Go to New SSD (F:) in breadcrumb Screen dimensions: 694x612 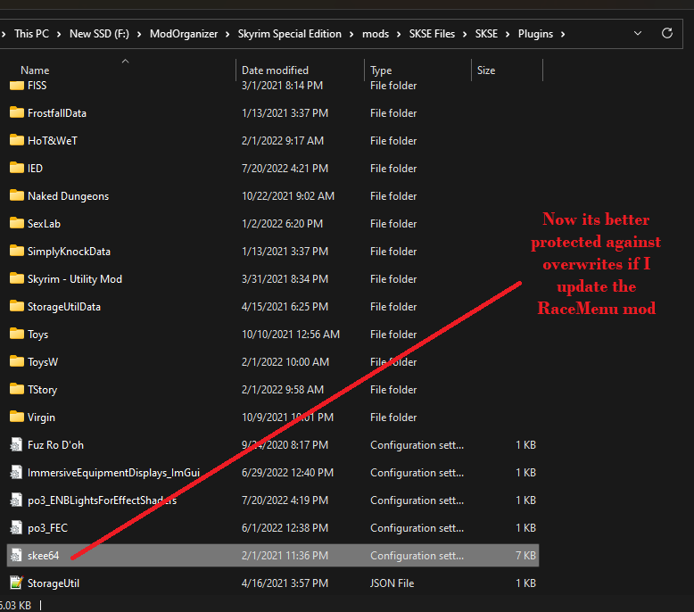tap(99, 34)
